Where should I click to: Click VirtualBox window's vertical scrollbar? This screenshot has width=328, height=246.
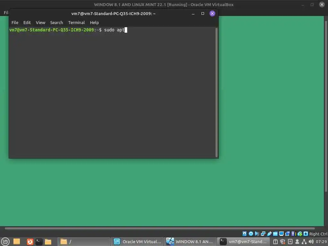click(326, 106)
